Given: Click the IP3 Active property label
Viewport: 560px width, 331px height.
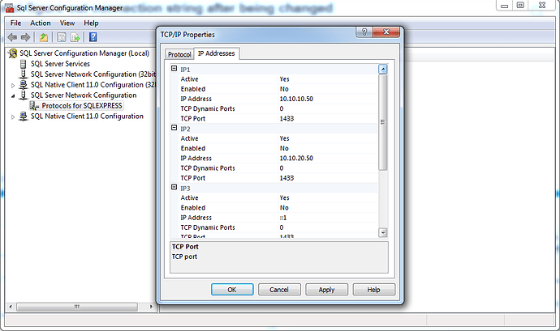Looking at the screenshot, I should (189, 197).
